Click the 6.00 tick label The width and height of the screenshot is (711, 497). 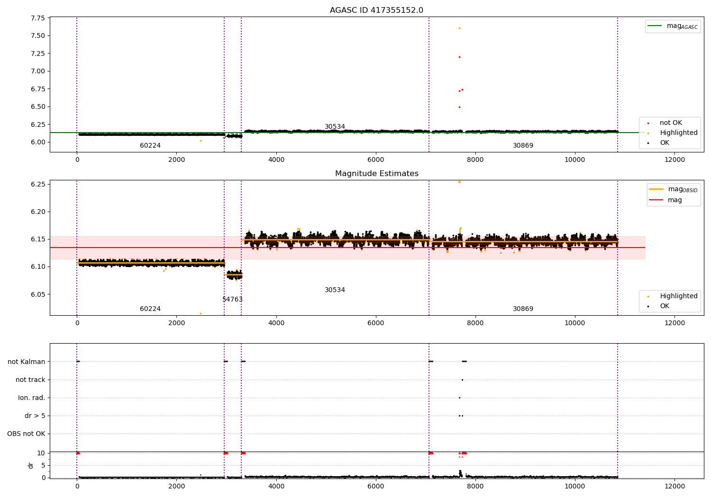click(37, 142)
